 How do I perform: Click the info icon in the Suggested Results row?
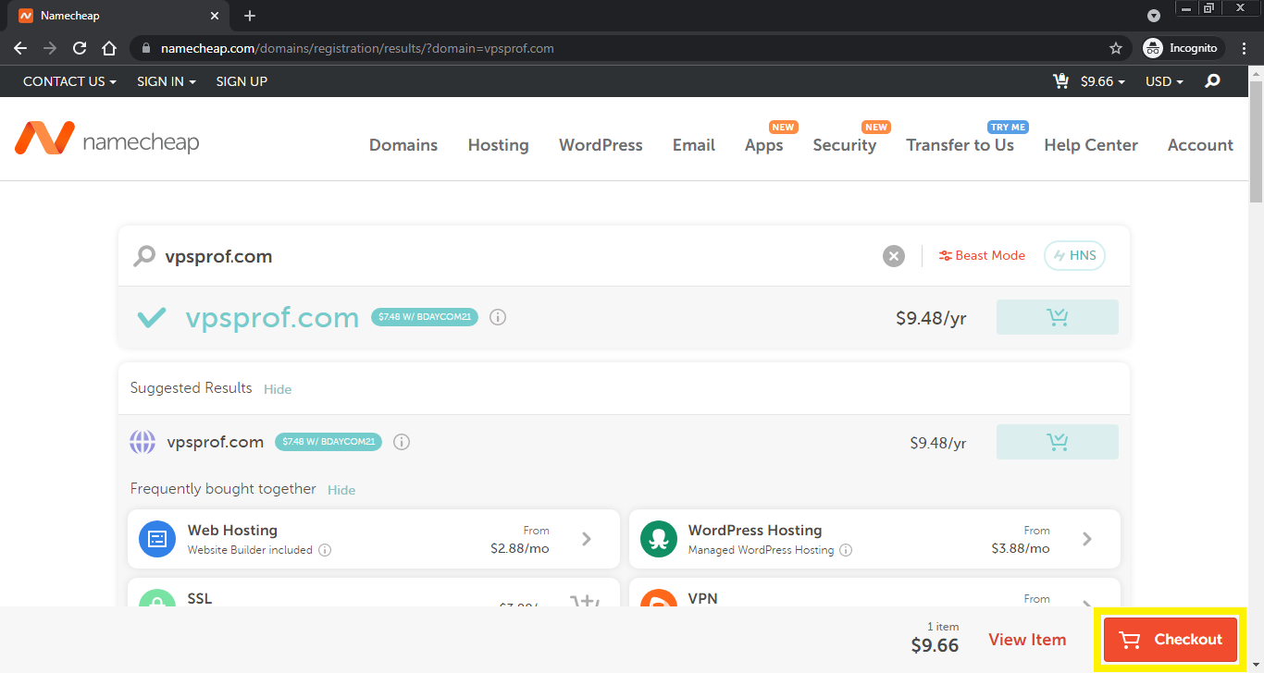tap(402, 442)
